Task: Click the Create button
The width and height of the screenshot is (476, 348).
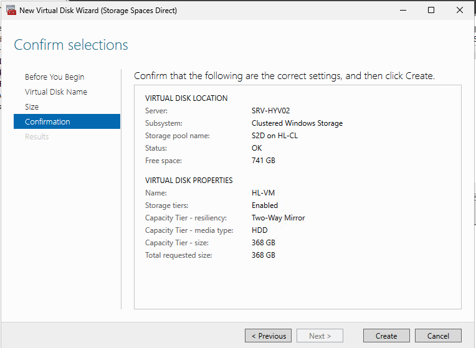Action: point(386,336)
